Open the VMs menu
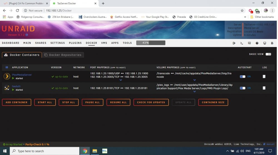 [x=105, y=43]
